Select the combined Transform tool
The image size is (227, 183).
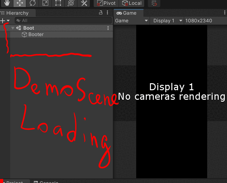71,3
